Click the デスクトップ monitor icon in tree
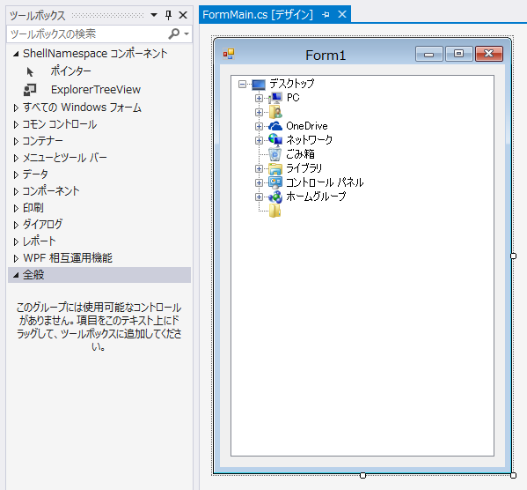This screenshot has height=490, width=527. (x=259, y=85)
